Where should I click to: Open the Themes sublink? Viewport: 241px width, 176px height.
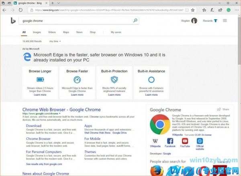[x=90, y=152]
